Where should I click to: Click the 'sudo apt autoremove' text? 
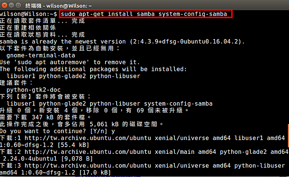pos(52,62)
